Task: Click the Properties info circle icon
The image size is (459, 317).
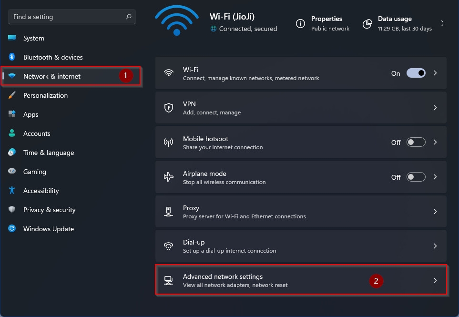Action: (300, 23)
